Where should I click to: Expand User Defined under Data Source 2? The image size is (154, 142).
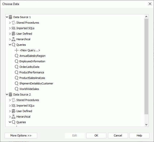pyautogui.click(x=10, y=111)
